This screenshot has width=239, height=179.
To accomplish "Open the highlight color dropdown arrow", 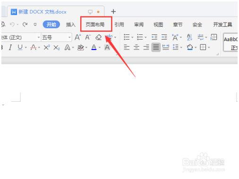I will (x=86, y=47).
